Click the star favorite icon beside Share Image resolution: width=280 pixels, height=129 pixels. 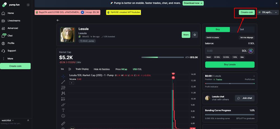[x=195, y=35]
